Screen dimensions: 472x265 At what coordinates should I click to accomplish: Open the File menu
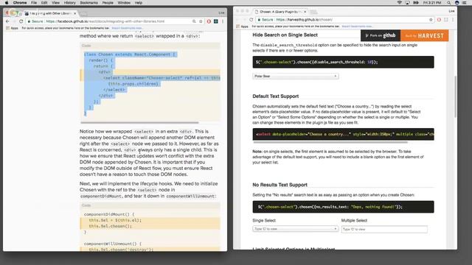pos(34,3)
